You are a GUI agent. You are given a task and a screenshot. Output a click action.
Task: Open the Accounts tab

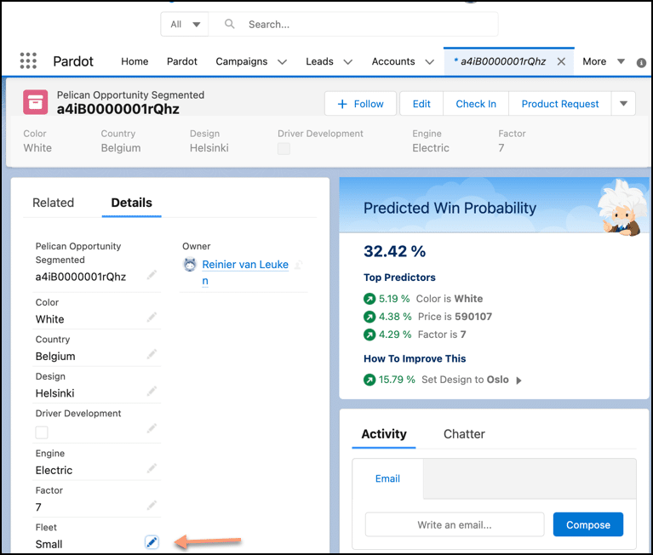pos(393,61)
